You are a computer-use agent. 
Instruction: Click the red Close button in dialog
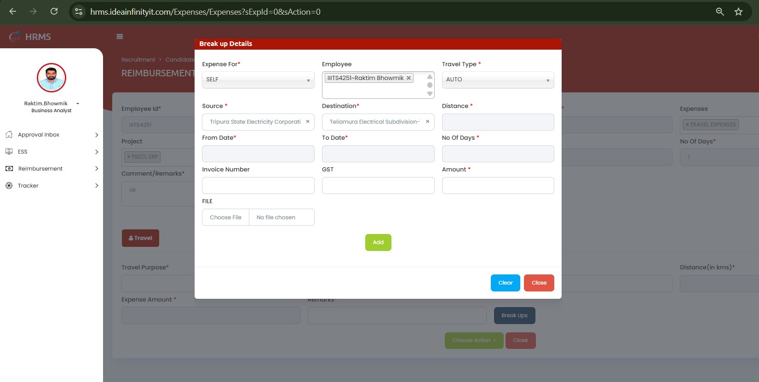click(x=539, y=283)
